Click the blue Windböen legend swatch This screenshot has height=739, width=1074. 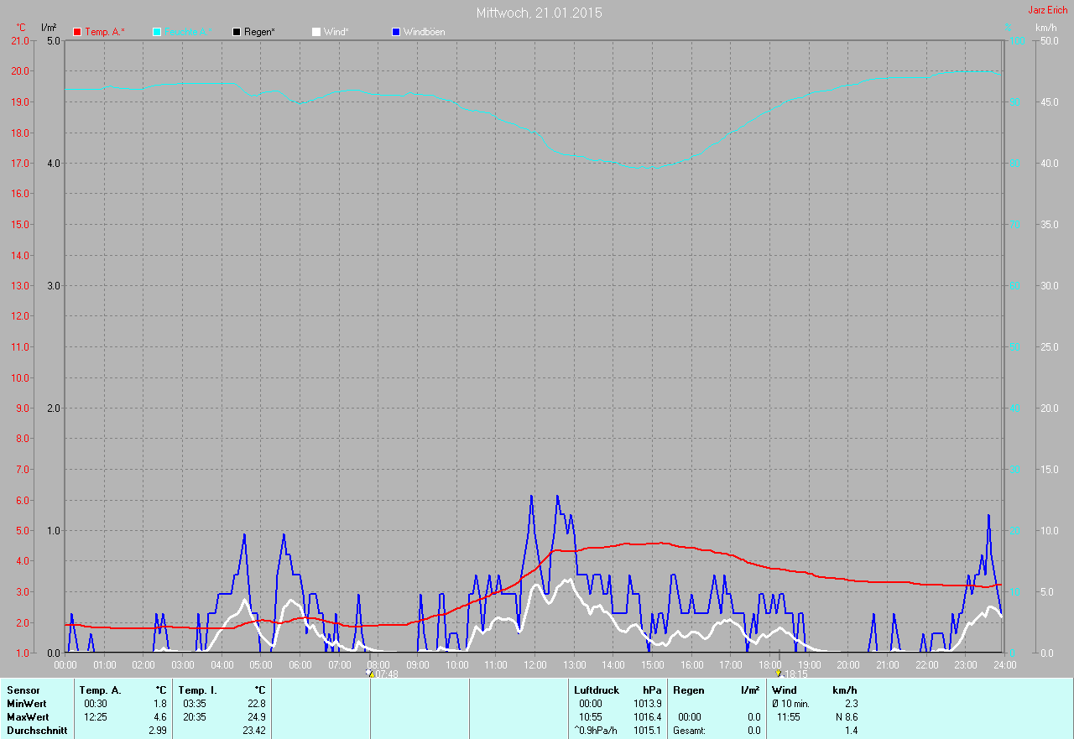pos(396,32)
